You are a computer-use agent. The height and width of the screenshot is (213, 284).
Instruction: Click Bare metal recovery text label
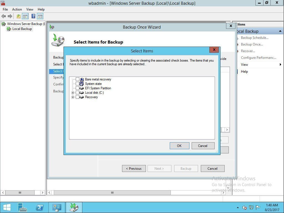pos(98,79)
